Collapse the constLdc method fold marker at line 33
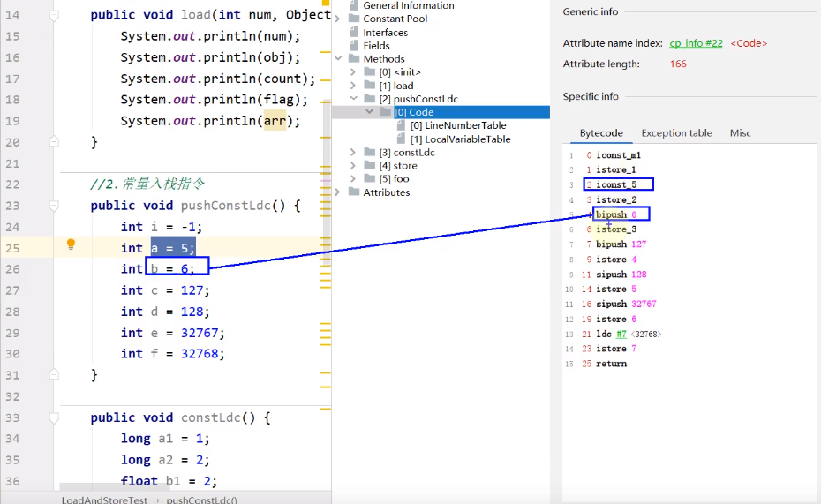This screenshot has height=504, width=821. 53,417
